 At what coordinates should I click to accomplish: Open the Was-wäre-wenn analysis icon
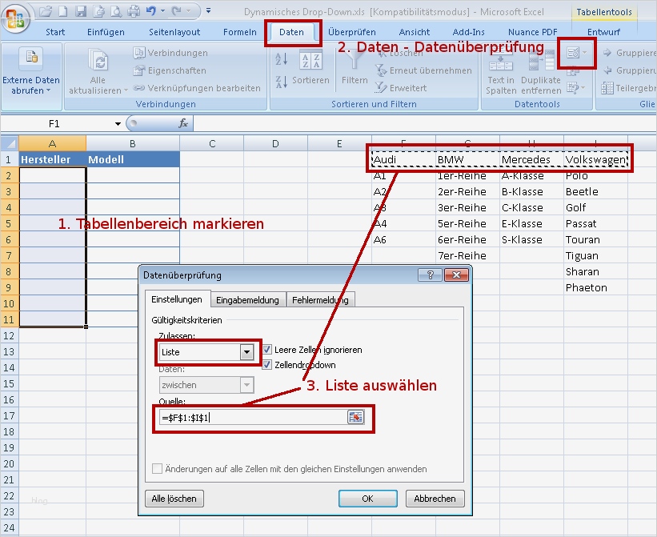[573, 87]
